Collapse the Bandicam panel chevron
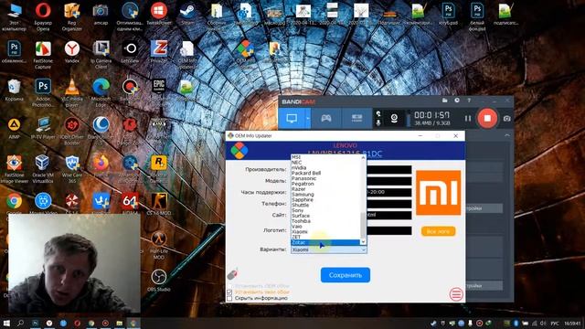The image size is (585, 329). click(x=507, y=135)
